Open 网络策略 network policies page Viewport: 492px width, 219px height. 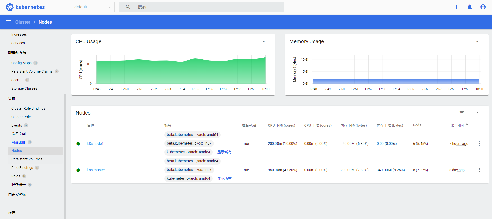point(19,142)
